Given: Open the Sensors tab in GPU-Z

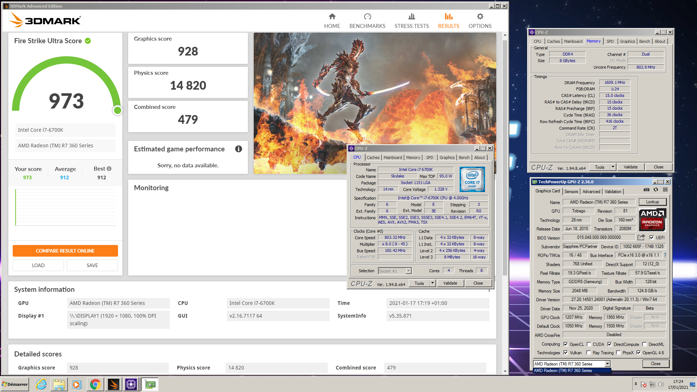Looking at the screenshot, I should pos(571,191).
